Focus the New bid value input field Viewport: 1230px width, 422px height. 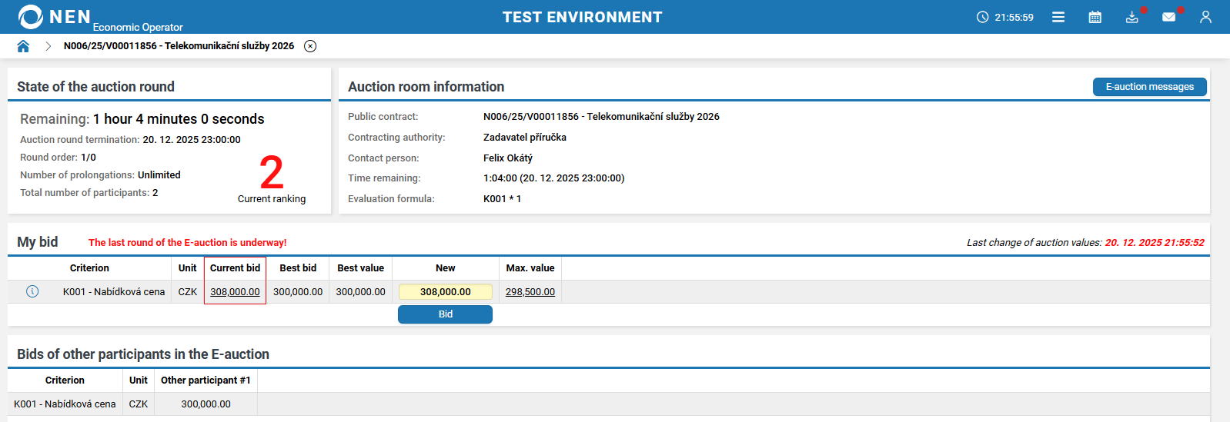tap(445, 292)
